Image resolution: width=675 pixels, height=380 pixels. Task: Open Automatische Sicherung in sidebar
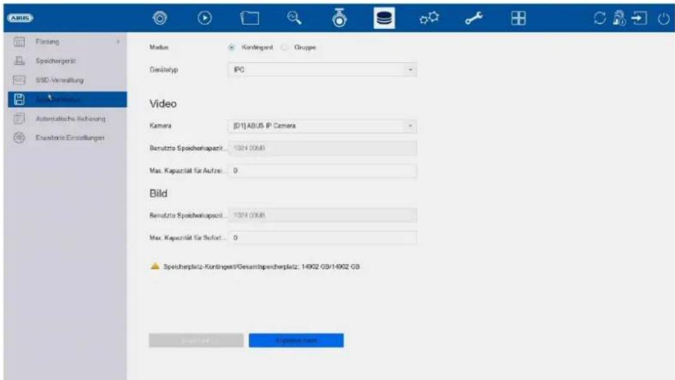pos(70,119)
